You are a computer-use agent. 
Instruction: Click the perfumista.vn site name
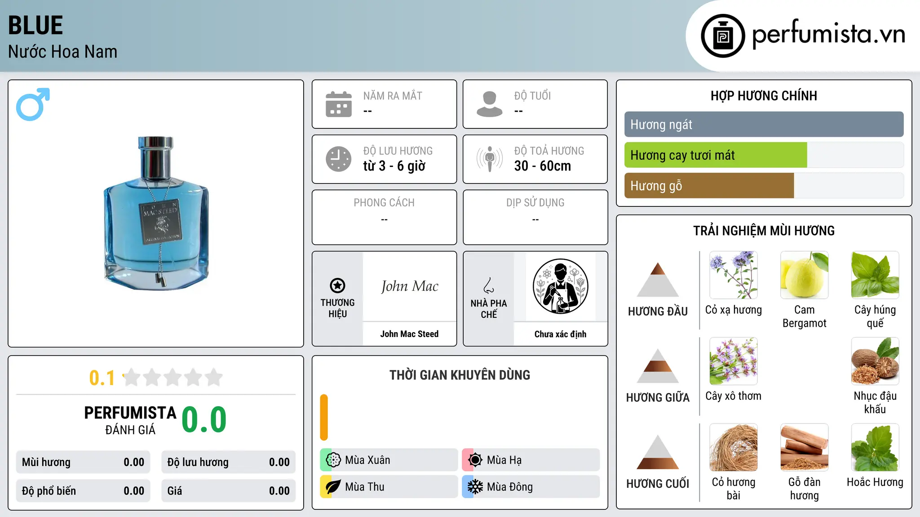click(828, 35)
